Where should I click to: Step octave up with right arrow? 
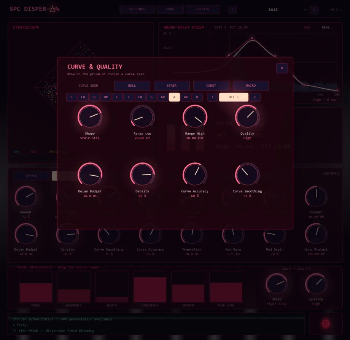coord(255,97)
